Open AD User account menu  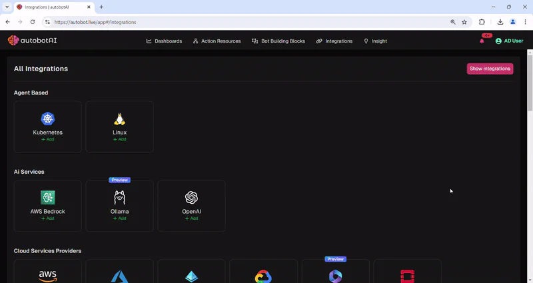click(509, 41)
